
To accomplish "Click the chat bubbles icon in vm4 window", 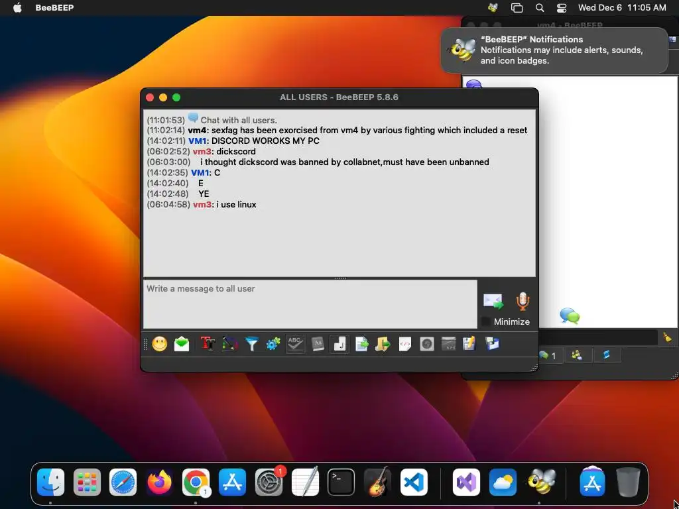I will (570, 315).
